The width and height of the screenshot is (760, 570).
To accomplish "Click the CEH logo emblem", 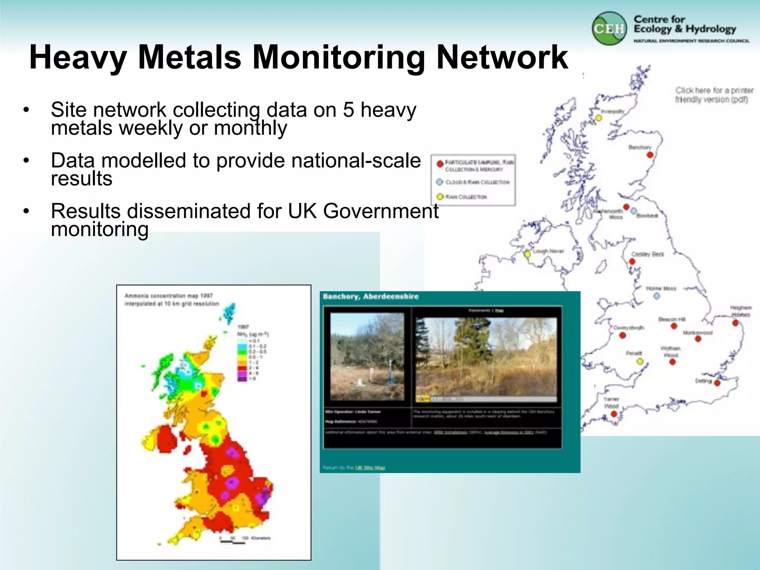I will coord(609,29).
